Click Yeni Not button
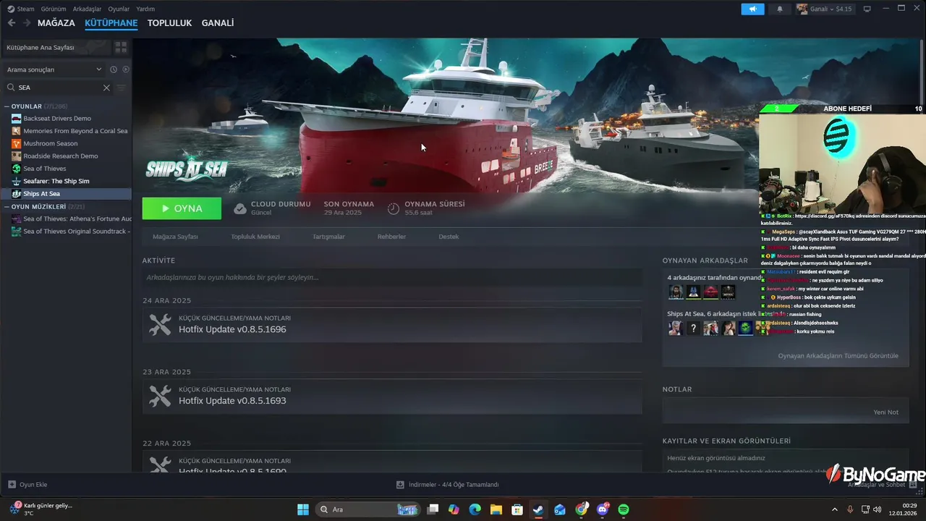 [x=885, y=412]
